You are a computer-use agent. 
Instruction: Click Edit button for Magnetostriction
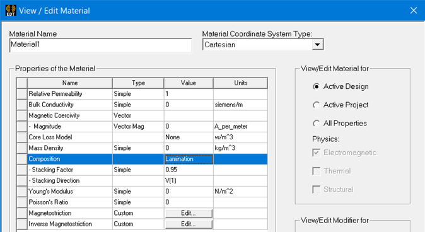(189, 213)
